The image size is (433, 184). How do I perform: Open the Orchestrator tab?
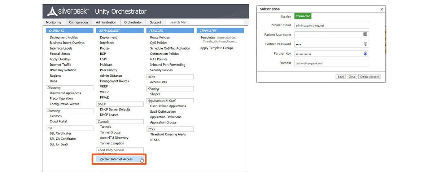(x=133, y=22)
